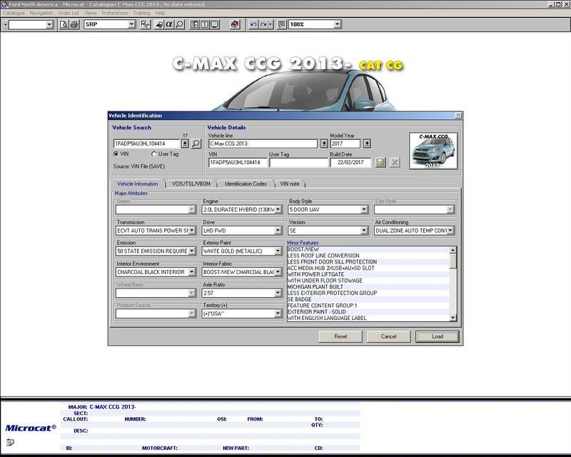Viewport: 571px width, 457px height.
Task: Click the User Tag input field
Action: point(298,163)
